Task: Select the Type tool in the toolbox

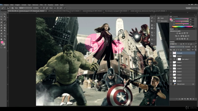Action: tap(5, 34)
